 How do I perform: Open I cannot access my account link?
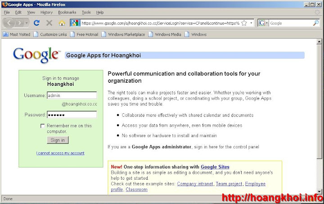click(x=60, y=153)
